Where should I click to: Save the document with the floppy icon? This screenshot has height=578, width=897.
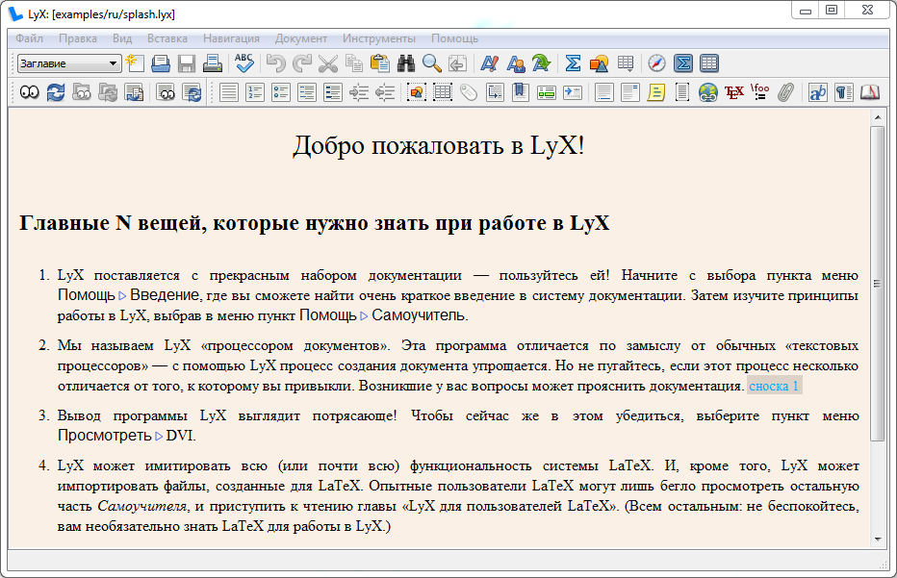coord(187,63)
